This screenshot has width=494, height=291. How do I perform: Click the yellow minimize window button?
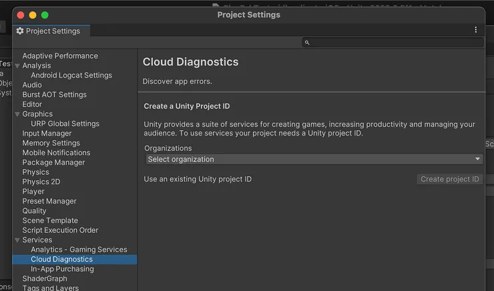(32, 15)
